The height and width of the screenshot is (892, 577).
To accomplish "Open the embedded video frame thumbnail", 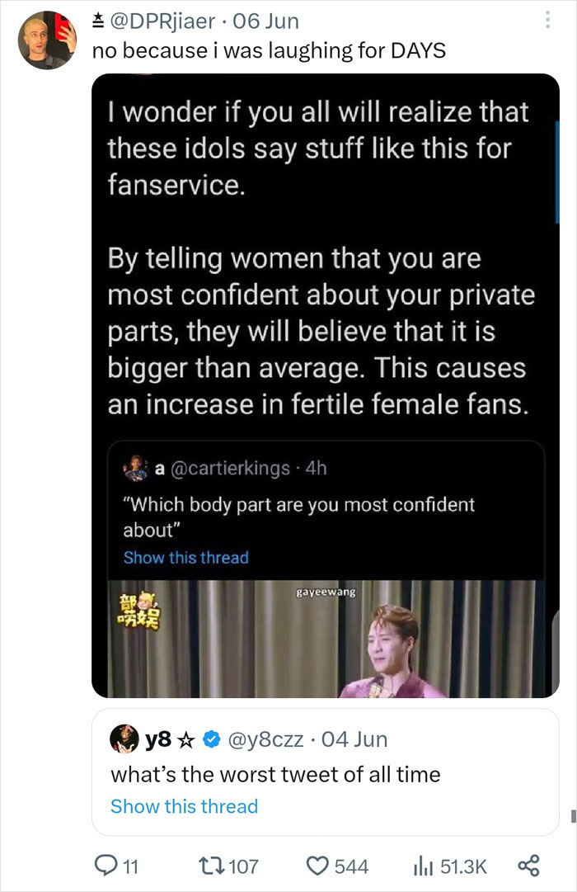I will point(326,638).
